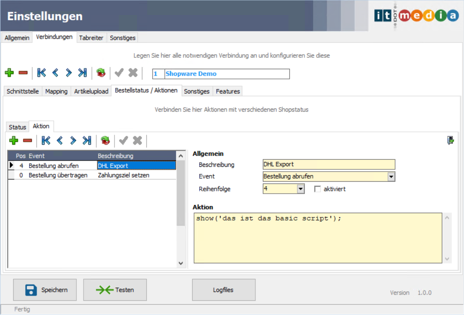Screen dimensions: 464x315
Task: Delete the Shopware Demo connection with the upper red minus
Action: (x=23, y=73)
